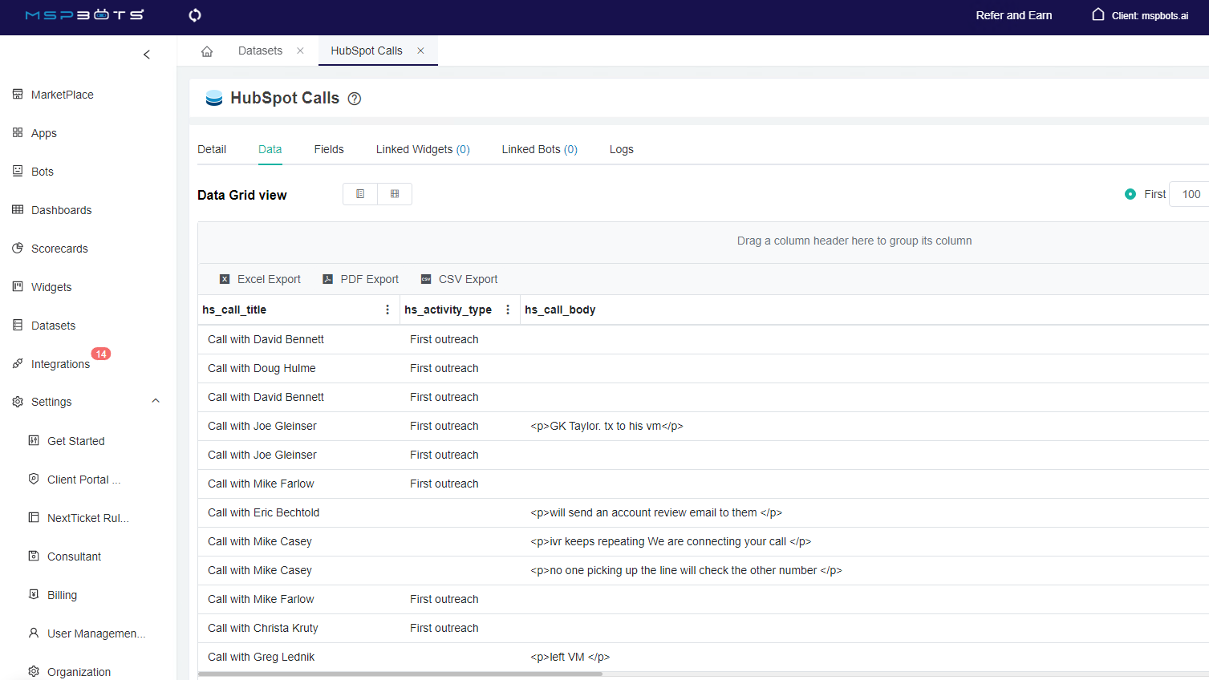Viewport: 1209px width, 680px height.
Task: Click the Integrations sidebar icon
Action: click(18, 363)
